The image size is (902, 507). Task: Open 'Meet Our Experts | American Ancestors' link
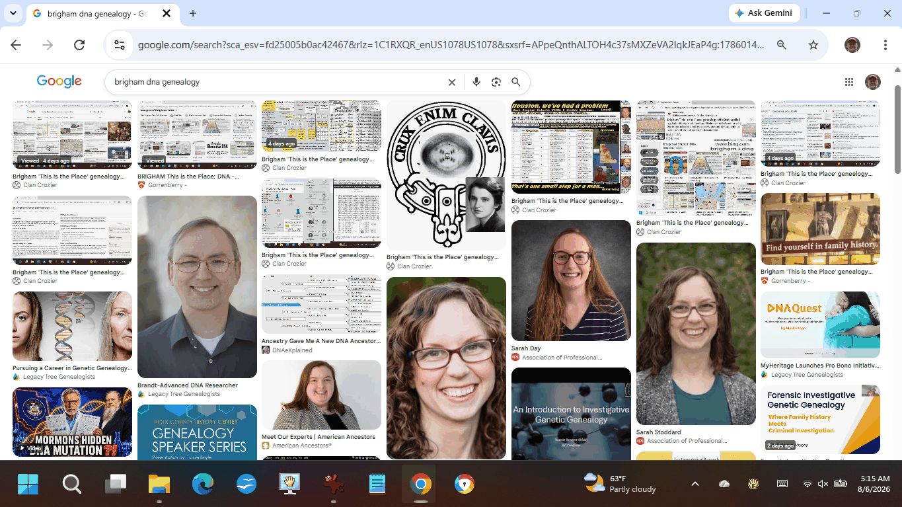[319, 437]
